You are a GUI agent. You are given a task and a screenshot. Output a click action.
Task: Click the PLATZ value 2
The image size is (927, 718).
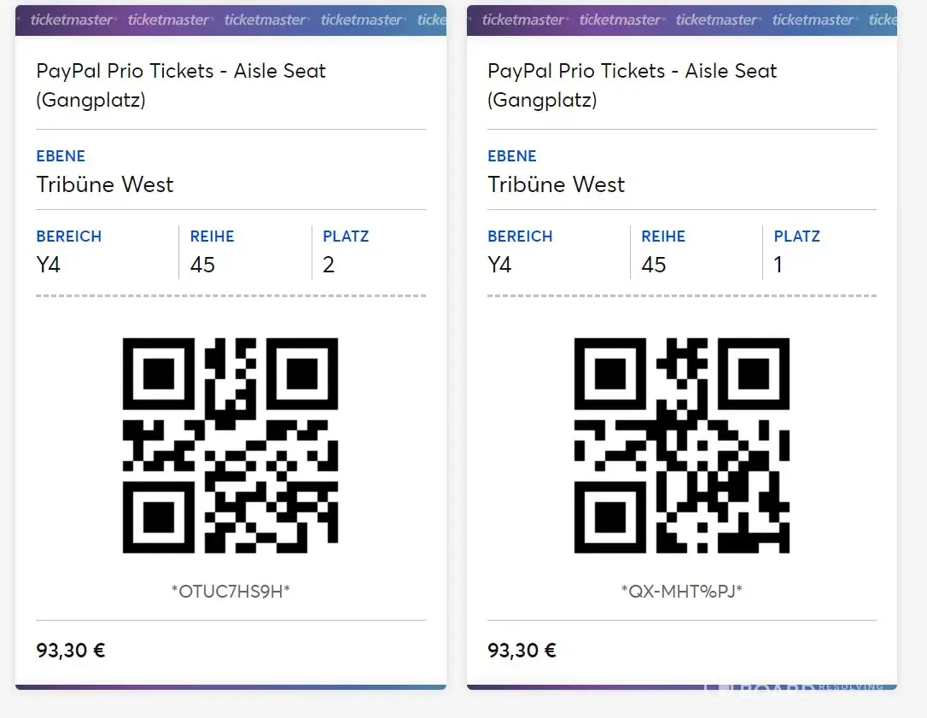[x=329, y=265]
